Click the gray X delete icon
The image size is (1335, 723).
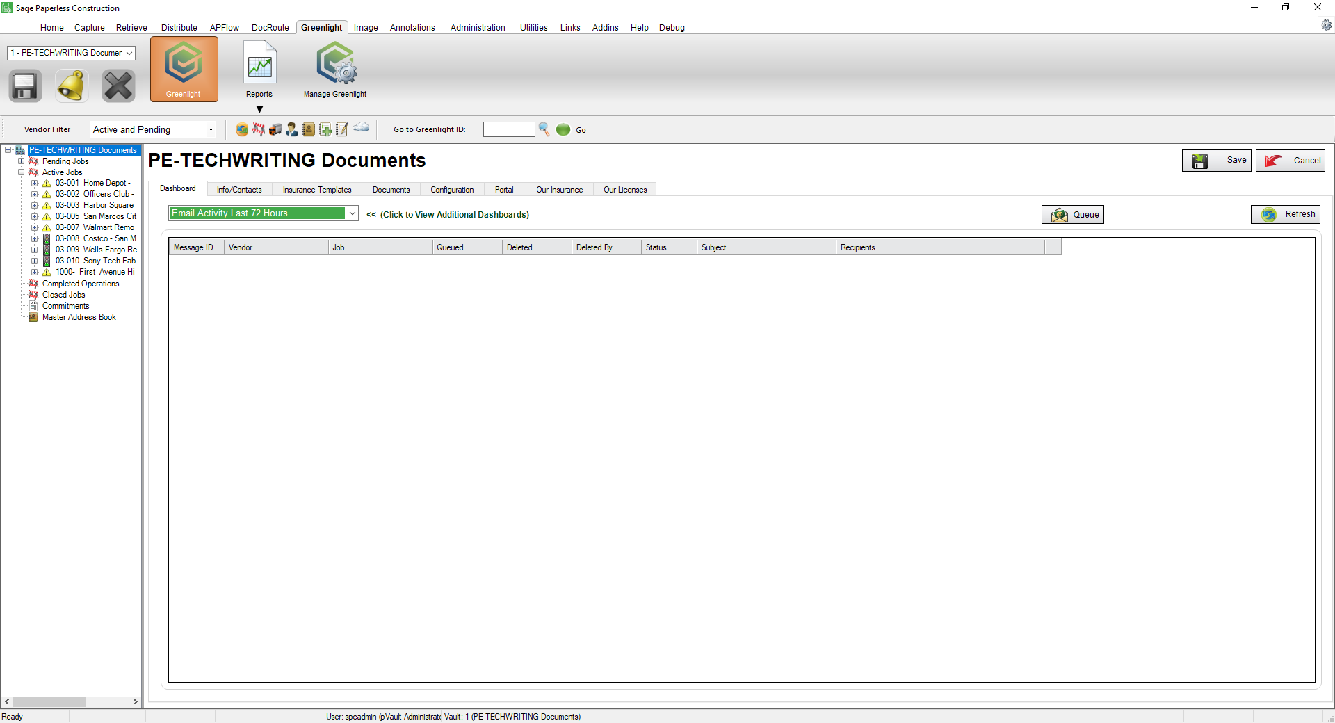118,86
